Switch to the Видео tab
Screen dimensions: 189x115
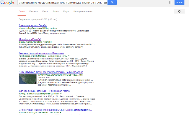click(56, 11)
